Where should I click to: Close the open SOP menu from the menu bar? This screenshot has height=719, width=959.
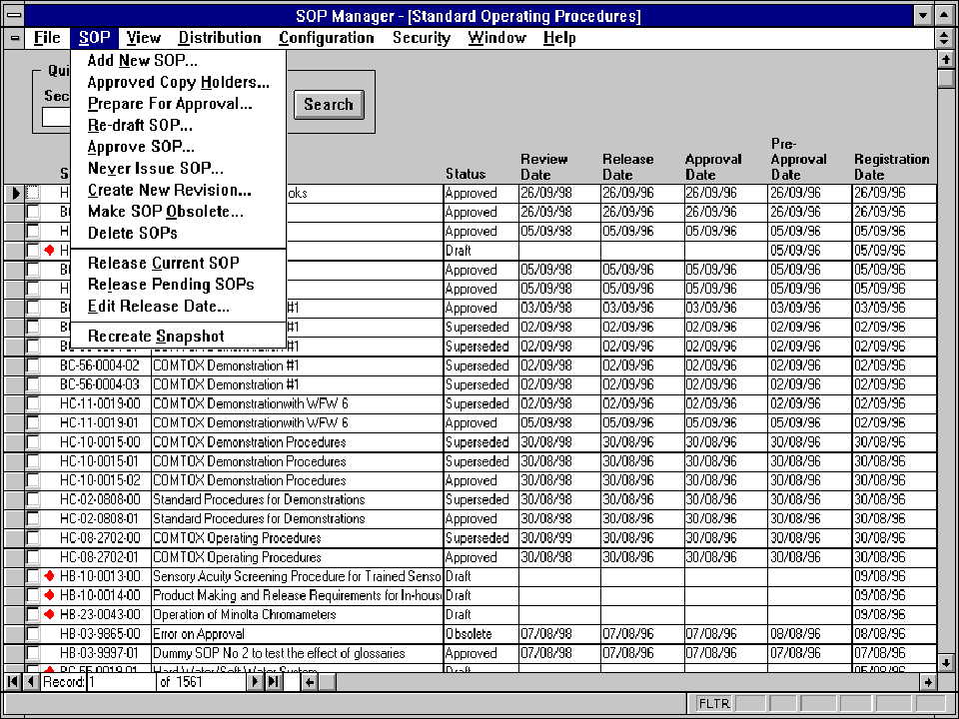click(95, 38)
